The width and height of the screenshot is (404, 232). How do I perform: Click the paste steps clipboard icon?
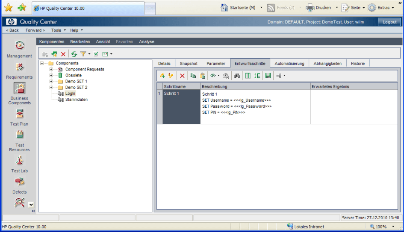[x=203, y=76]
